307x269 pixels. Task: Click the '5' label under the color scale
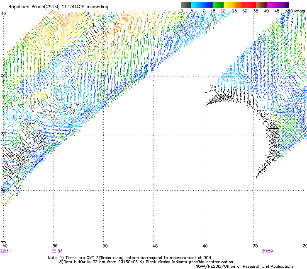click(192, 11)
